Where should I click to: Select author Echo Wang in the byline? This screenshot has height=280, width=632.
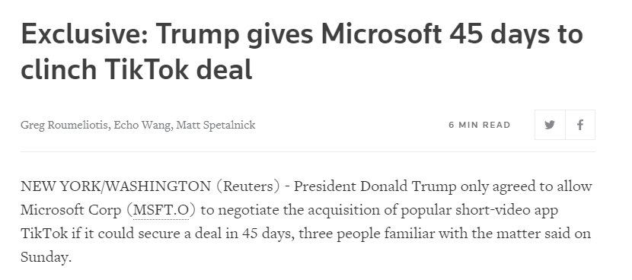pyautogui.click(x=143, y=125)
